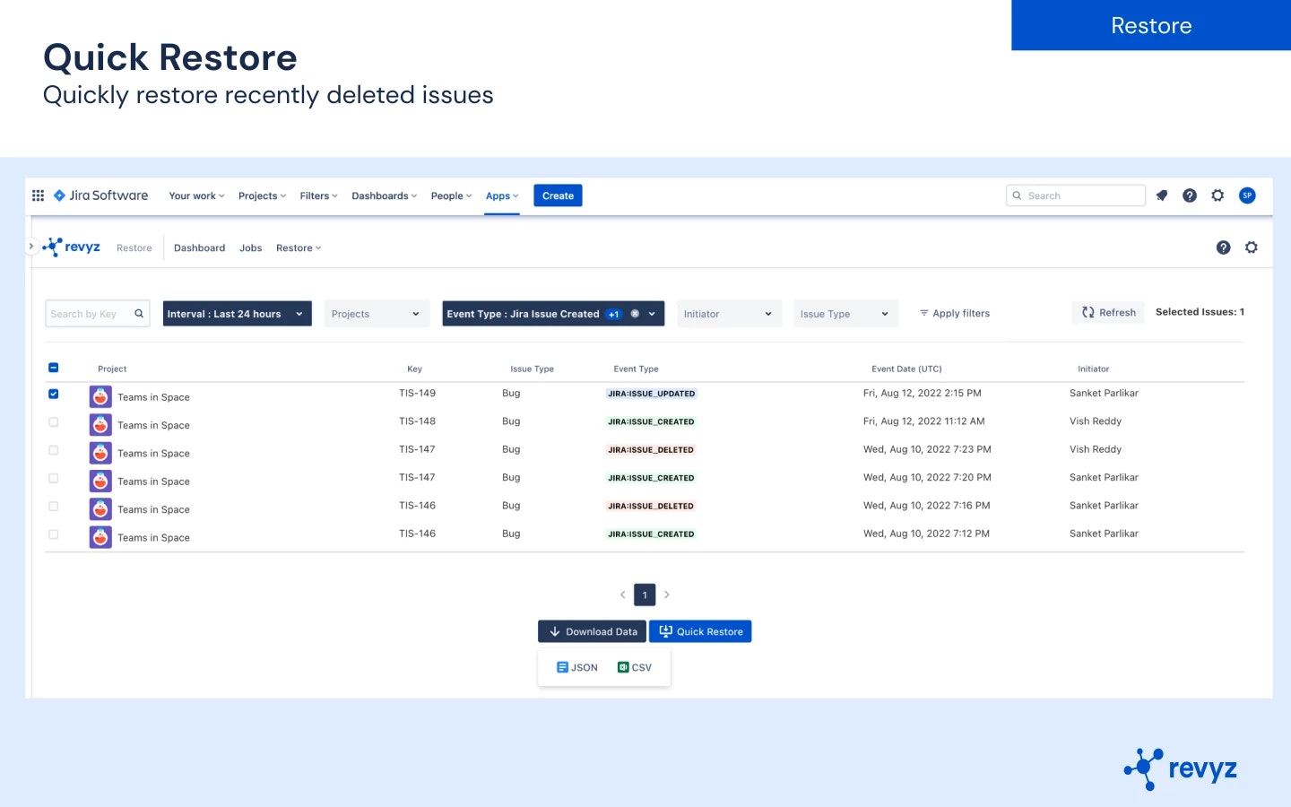Click project avatar in TIS-148 row
The height and width of the screenshot is (807, 1291).
100,424
